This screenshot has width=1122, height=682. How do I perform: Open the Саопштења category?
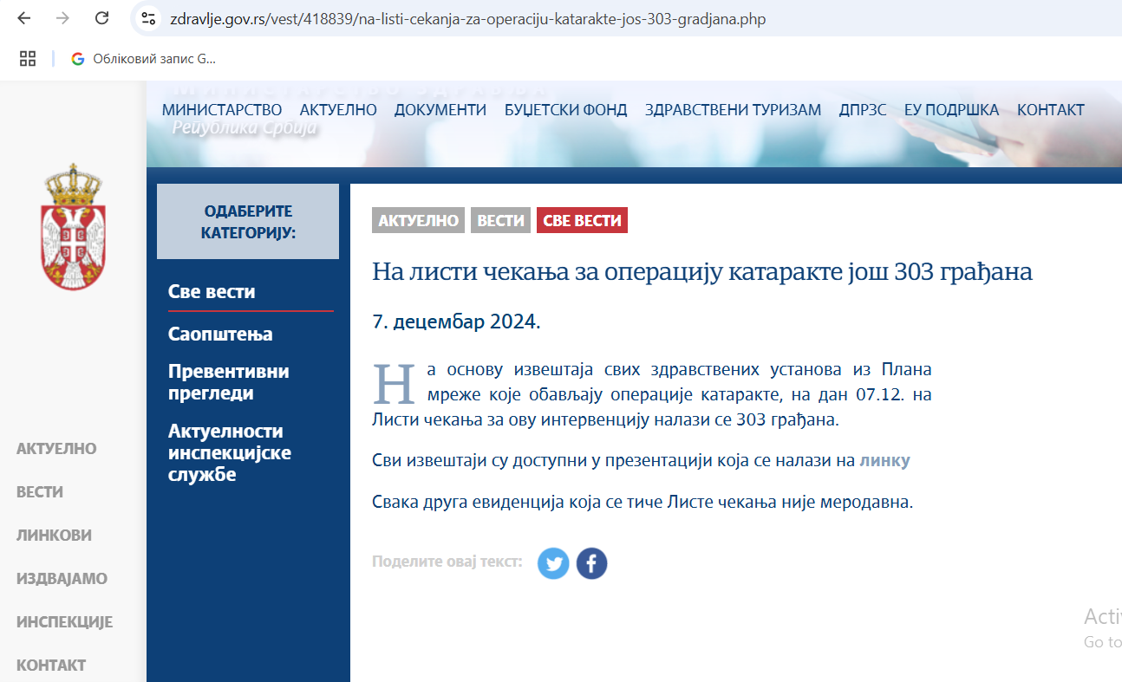(x=220, y=335)
